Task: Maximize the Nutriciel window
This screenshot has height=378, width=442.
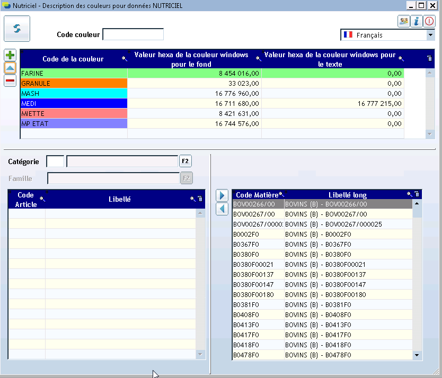Action: pos(421,5)
